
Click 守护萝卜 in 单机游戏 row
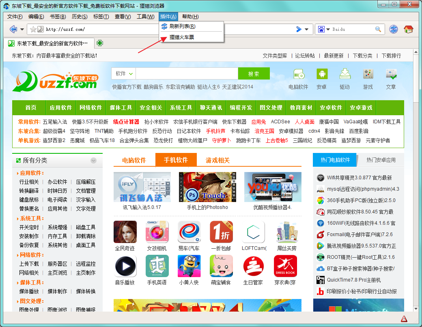[222, 140]
